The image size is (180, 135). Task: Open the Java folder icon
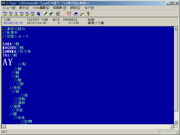22,14
